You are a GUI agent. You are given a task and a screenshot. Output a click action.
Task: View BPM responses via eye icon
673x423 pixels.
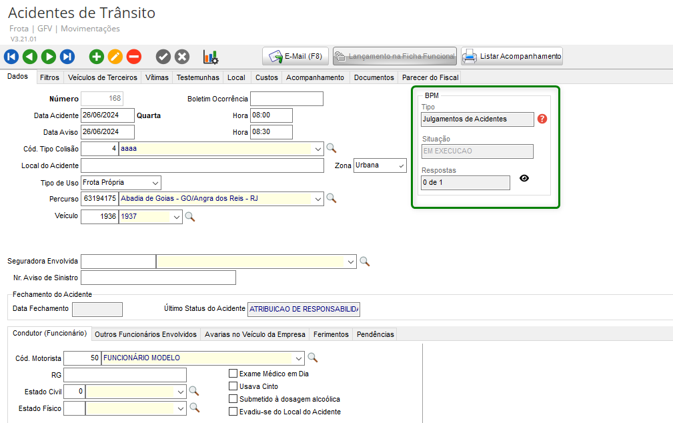coord(524,179)
